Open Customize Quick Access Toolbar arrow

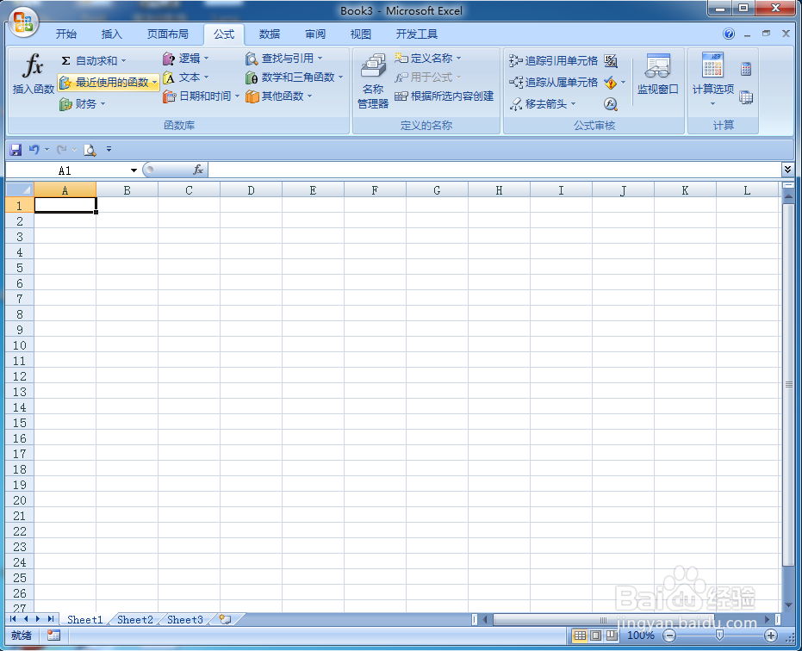click(x=109, y=149)
